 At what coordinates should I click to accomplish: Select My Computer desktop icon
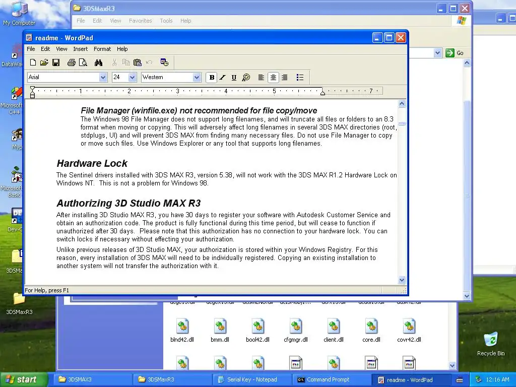coord(19,9)
